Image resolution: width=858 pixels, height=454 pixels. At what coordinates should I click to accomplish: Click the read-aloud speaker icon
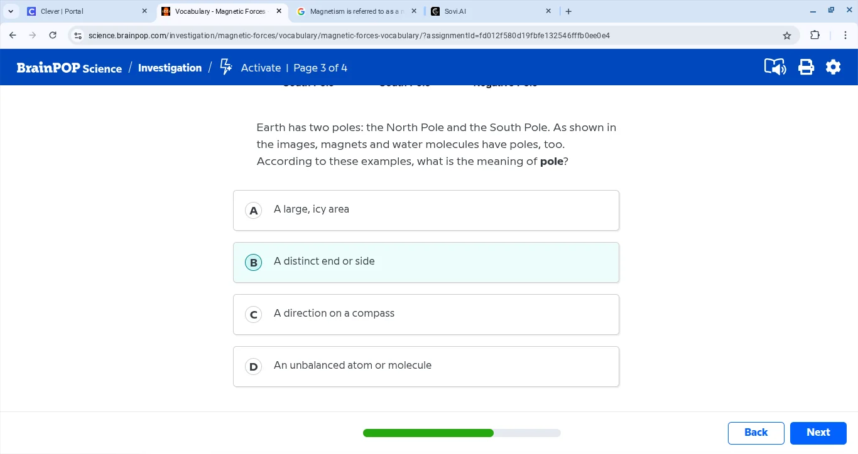pyautogui.click(x=774, y=67)
